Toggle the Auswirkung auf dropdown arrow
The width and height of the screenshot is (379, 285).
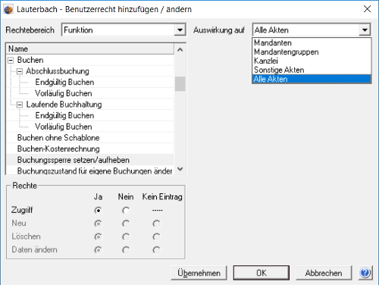[x=365, y=30]
